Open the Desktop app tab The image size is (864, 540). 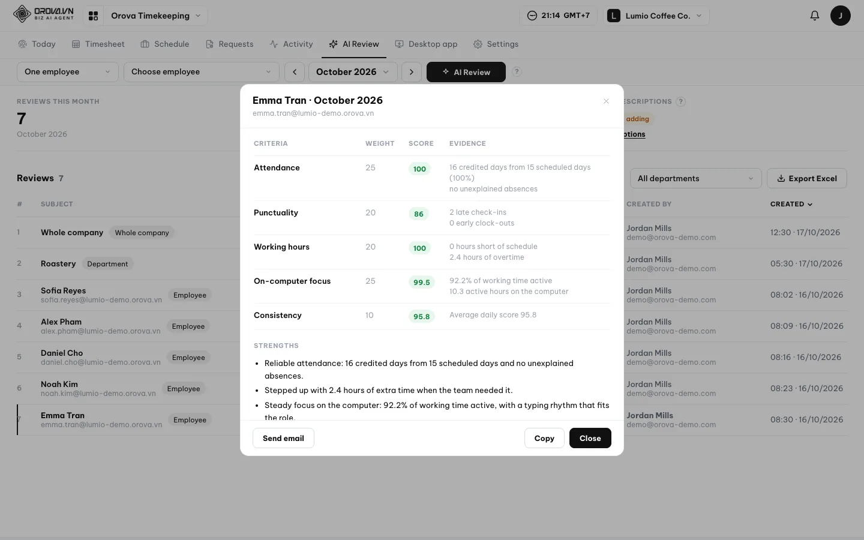coord(427,44)
